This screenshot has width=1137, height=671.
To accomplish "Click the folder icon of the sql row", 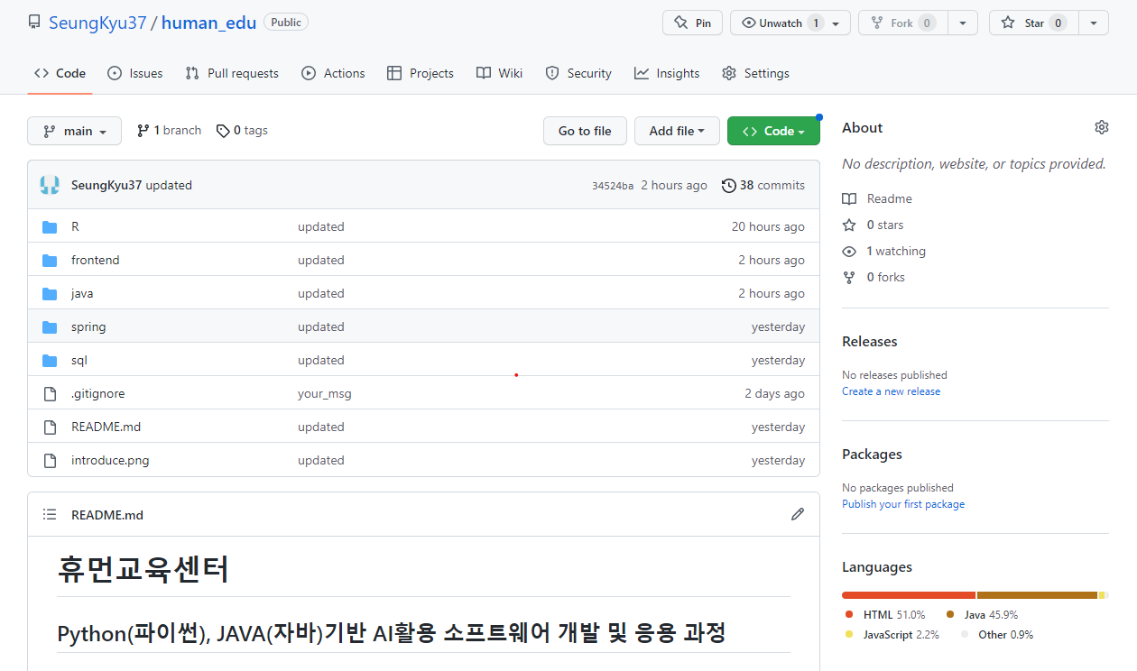I will tap(50, 360).
